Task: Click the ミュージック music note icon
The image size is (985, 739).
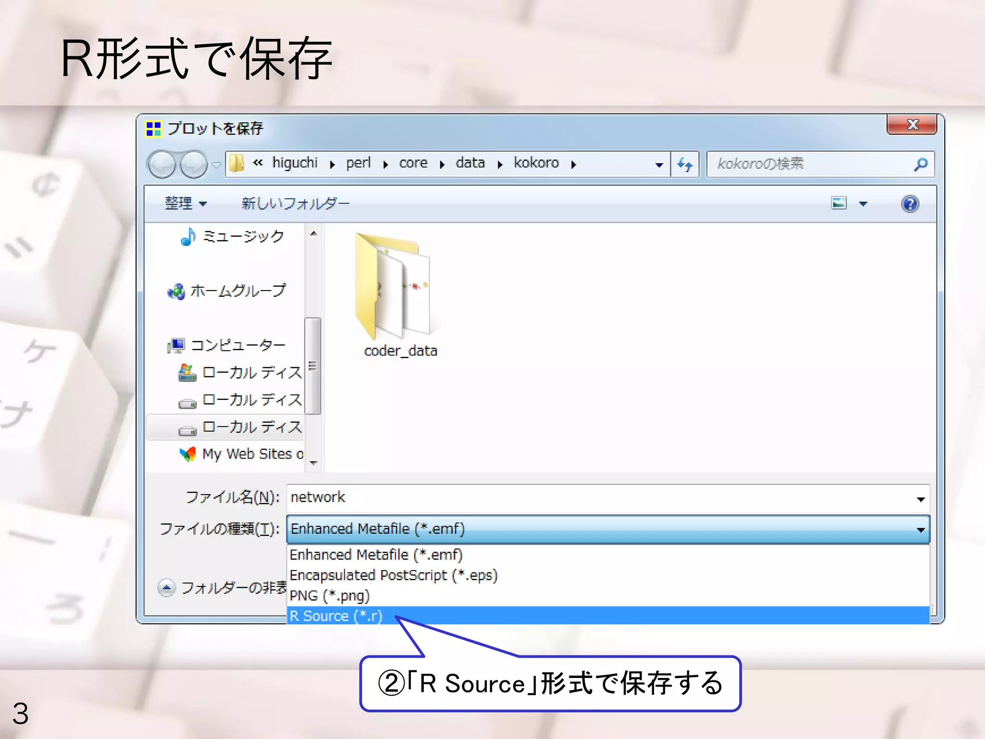Action: click(188, 236)
